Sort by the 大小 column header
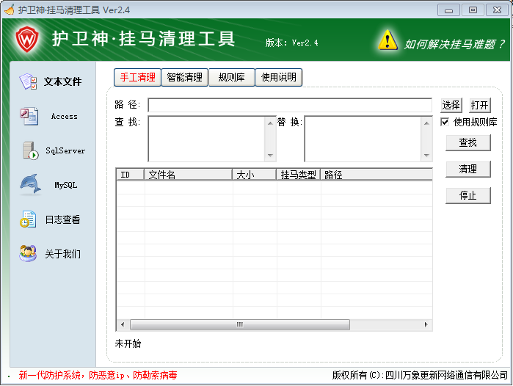This screenshot has height=386, width=513. pos(255,175)
